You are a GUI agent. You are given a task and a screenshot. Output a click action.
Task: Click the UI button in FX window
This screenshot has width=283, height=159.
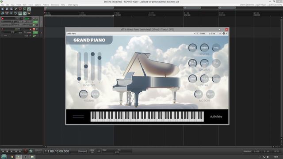[x=220, y=34]
